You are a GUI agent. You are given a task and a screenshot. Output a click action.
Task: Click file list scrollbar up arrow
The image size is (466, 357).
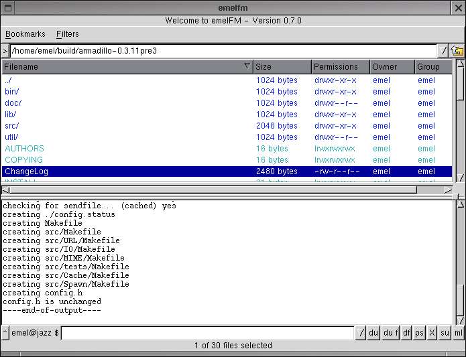[x=460, y=64]
